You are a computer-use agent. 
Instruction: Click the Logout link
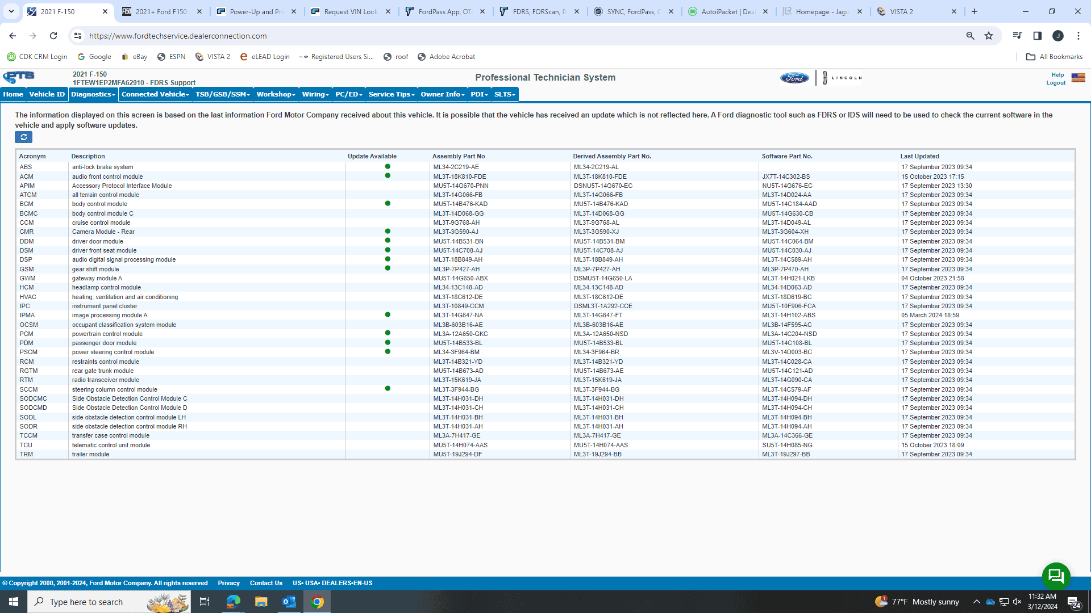coord(1055,82)
